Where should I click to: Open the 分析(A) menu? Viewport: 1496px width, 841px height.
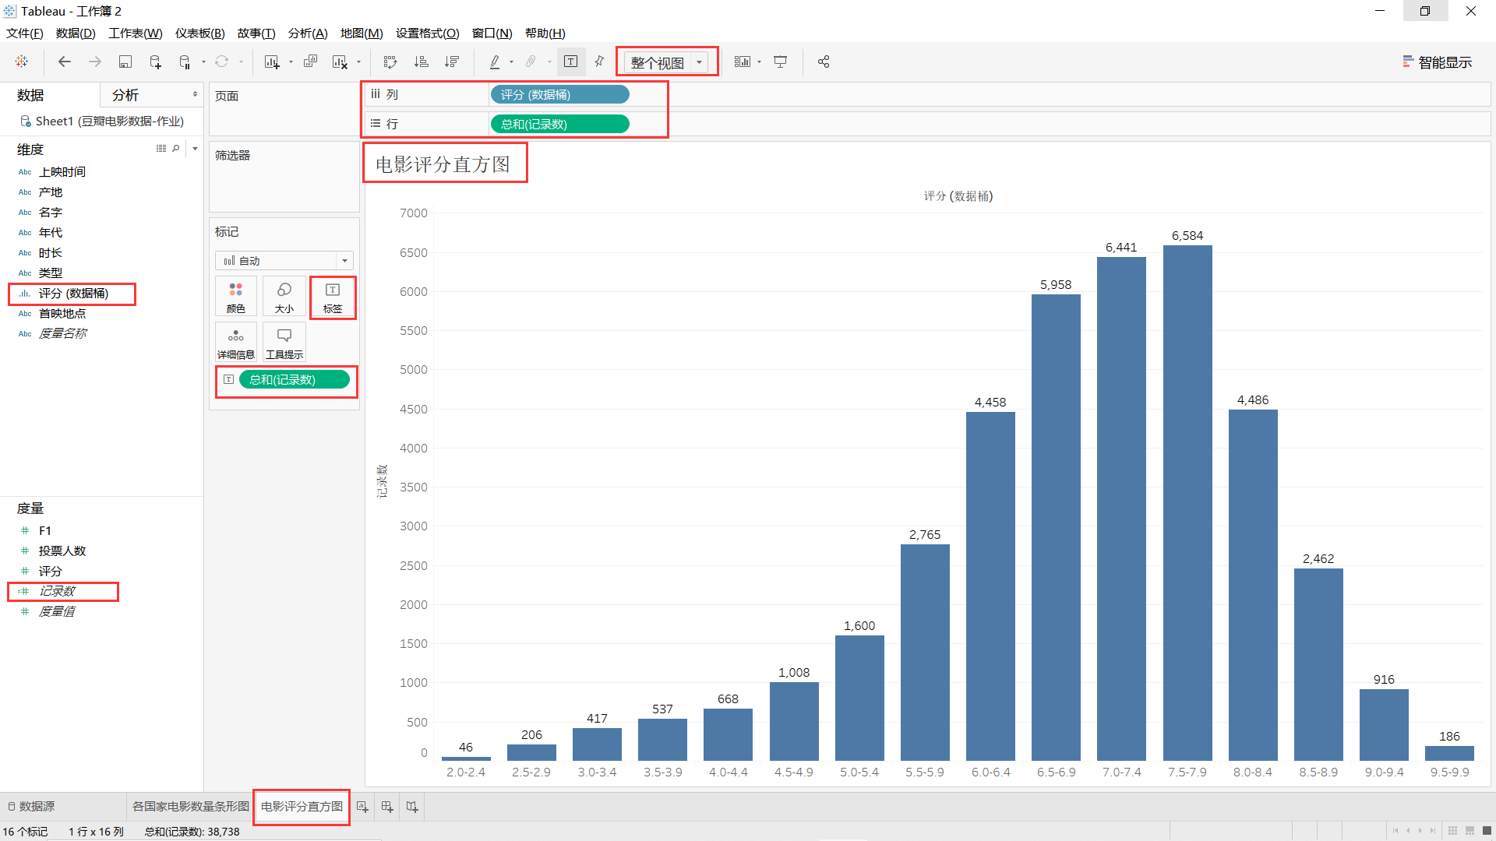[308, 33]
